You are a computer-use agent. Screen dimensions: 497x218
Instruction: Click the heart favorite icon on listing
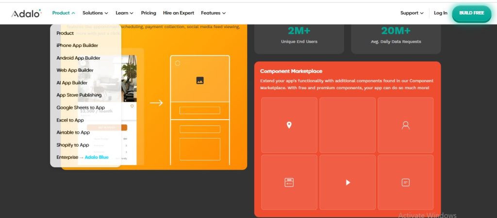click(132, 106)
